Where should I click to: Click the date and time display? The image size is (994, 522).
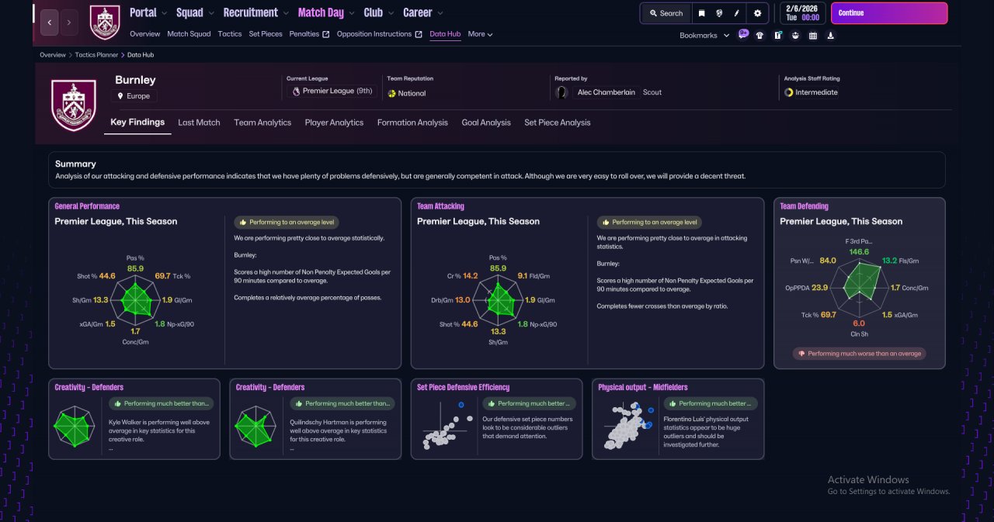tap(802, 13)
